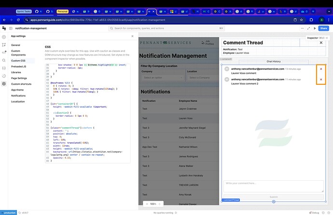Select the Nathaniel Wilson row

[x=180, y=147]
